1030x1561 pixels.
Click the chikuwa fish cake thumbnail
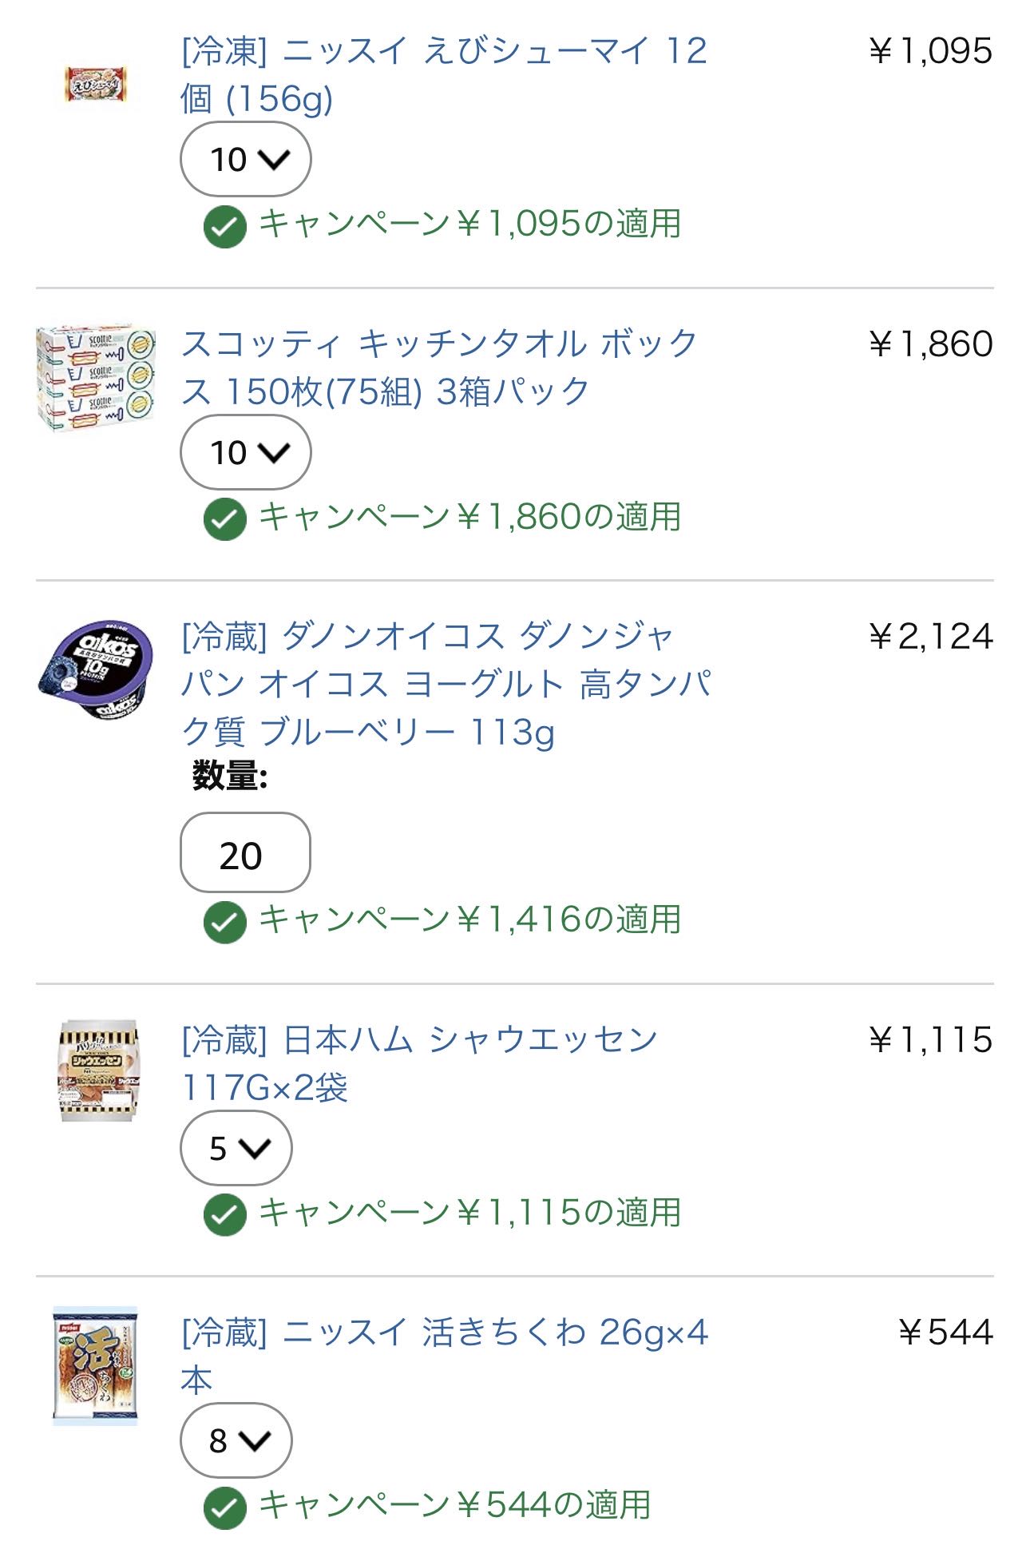[96, 1366]
